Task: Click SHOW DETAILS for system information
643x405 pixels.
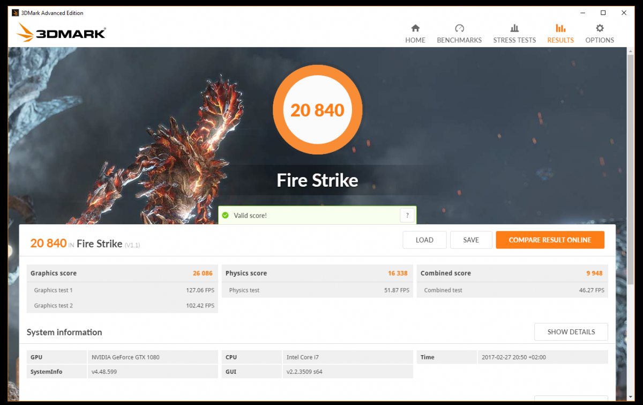Action: (571, 332)
